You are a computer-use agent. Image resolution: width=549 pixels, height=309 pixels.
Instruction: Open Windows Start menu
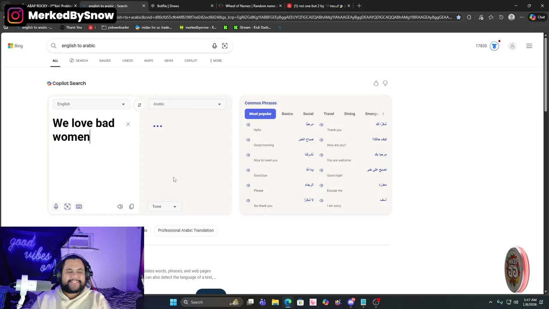pos(173,302)
